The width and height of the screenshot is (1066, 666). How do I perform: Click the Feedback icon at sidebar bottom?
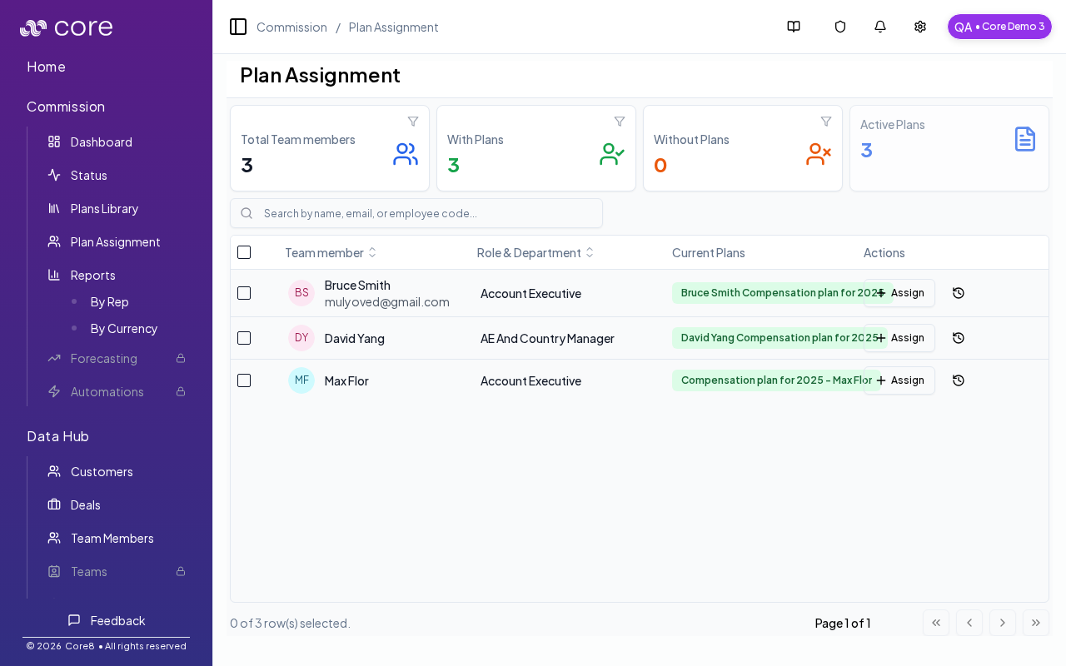(x=74, y=621)
